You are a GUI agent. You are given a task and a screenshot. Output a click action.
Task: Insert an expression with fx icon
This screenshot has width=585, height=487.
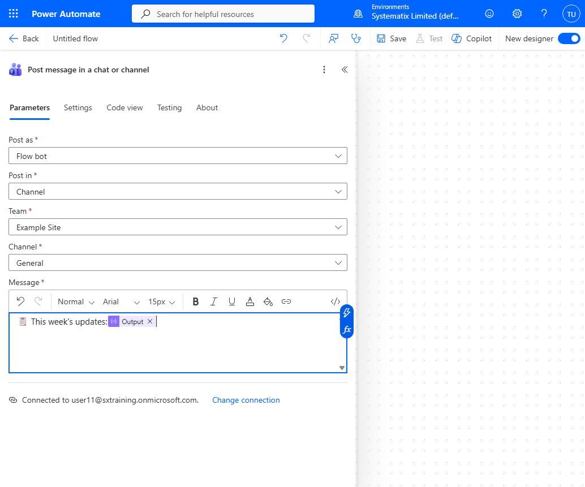coord(347,330)
